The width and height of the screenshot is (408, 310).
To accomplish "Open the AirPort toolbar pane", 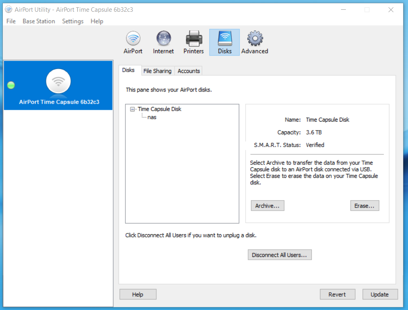I will pos(133,42).
